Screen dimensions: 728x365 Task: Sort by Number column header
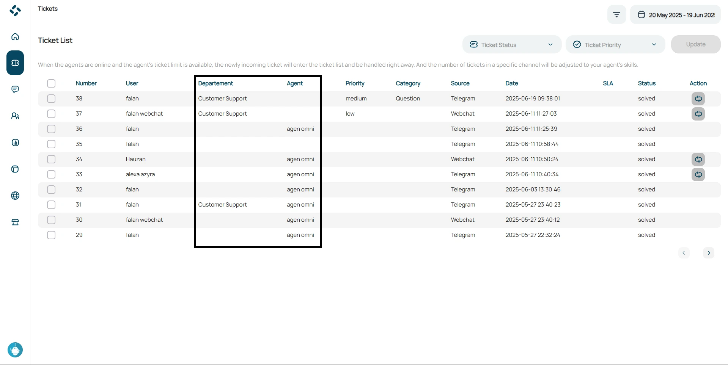(86, 83)
